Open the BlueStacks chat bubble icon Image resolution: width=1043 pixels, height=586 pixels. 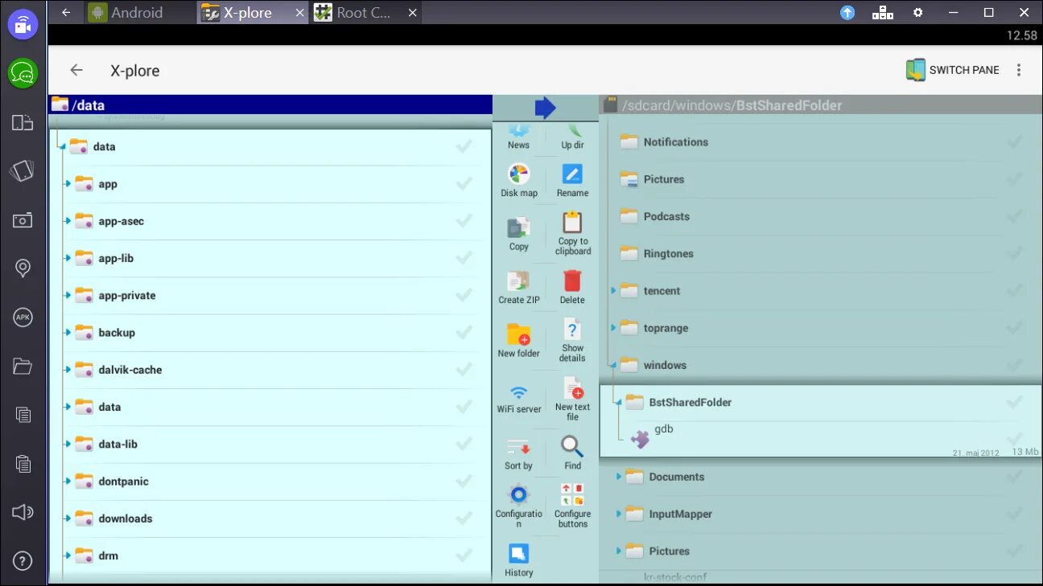click(23, 74)
